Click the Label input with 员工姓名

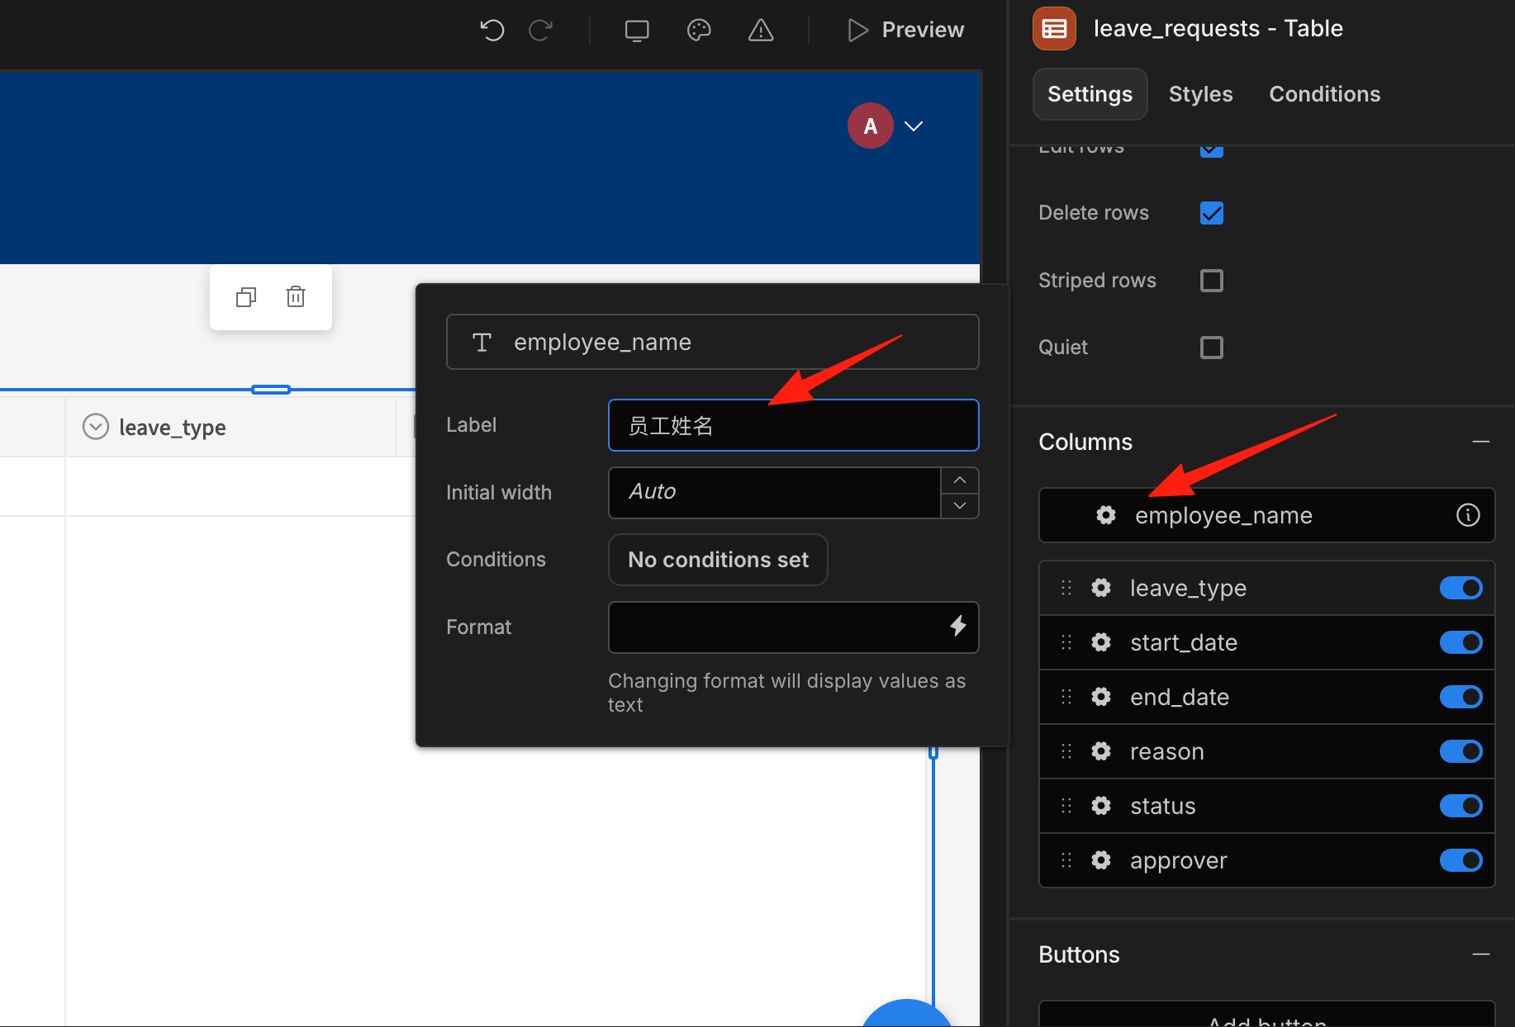tap(793, 425)
